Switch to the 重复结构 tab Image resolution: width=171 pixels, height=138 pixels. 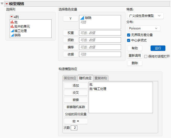click(101, 78)
